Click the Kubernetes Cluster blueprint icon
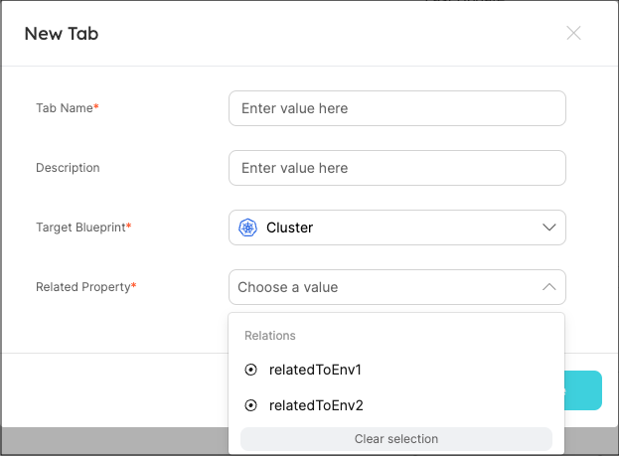619x456 pixels. pyautogui.click(x=247, y=228)
